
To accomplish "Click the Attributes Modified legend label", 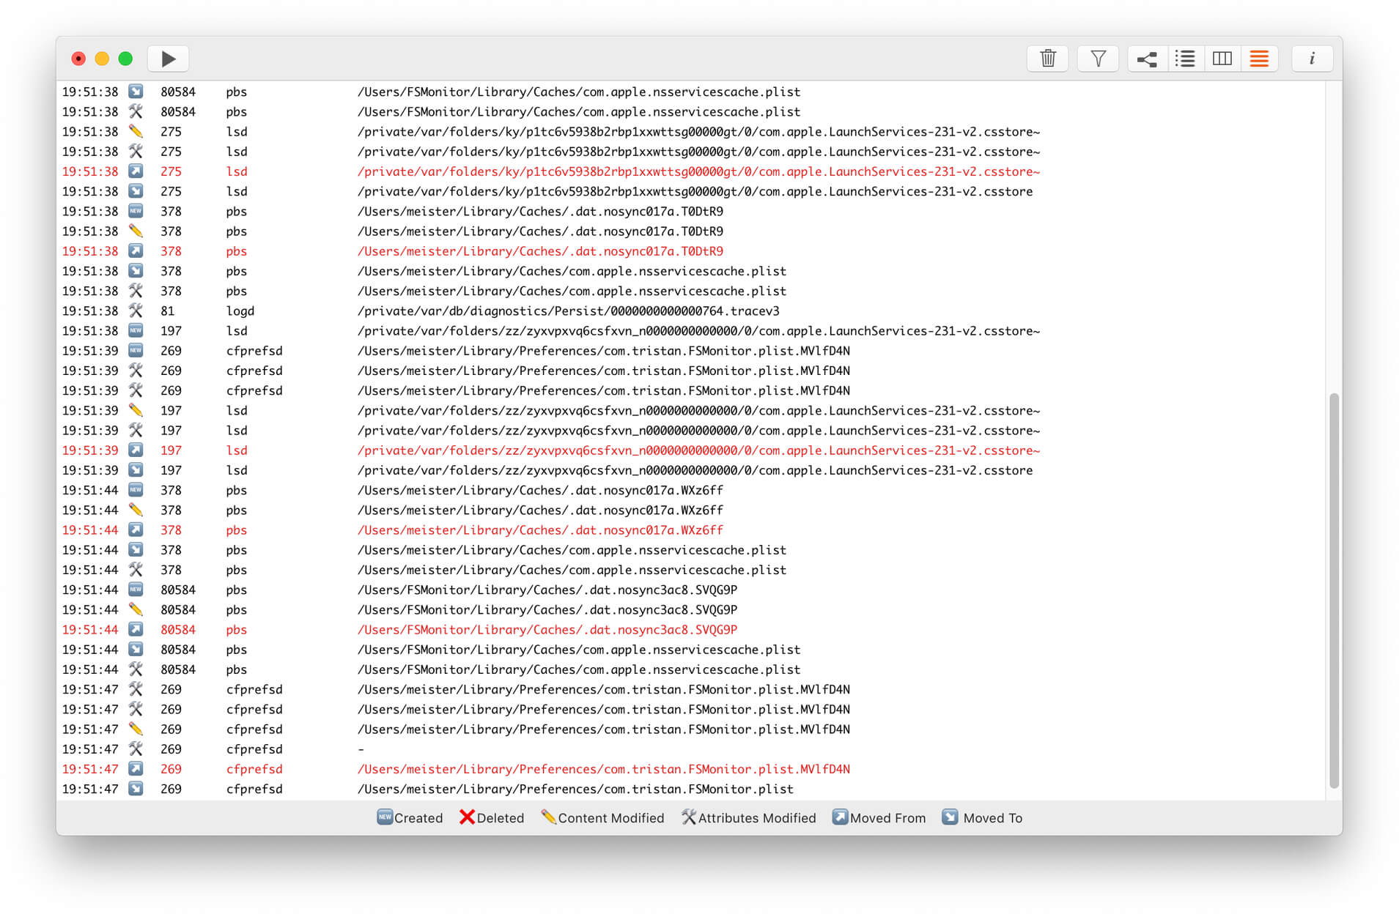I will pyautogui.click(x=756, y=818).
